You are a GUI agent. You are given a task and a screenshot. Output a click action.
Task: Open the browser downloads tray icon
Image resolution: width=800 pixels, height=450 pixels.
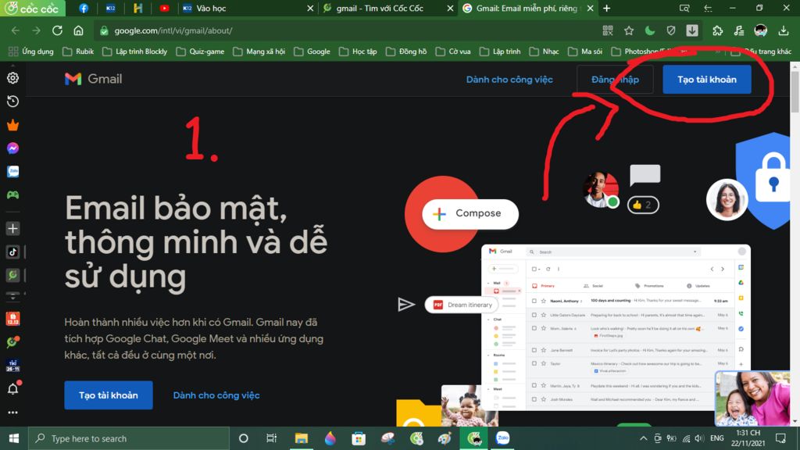[783, 30]
